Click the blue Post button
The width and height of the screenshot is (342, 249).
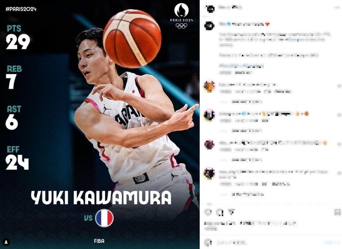(x=331, y=243)
